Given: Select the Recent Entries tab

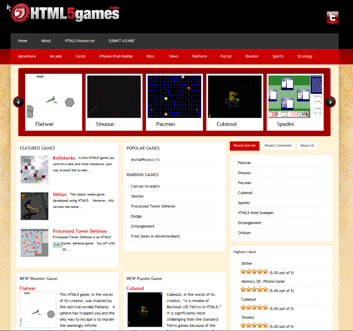Looking at the screenshot, I should pos(245,146).
